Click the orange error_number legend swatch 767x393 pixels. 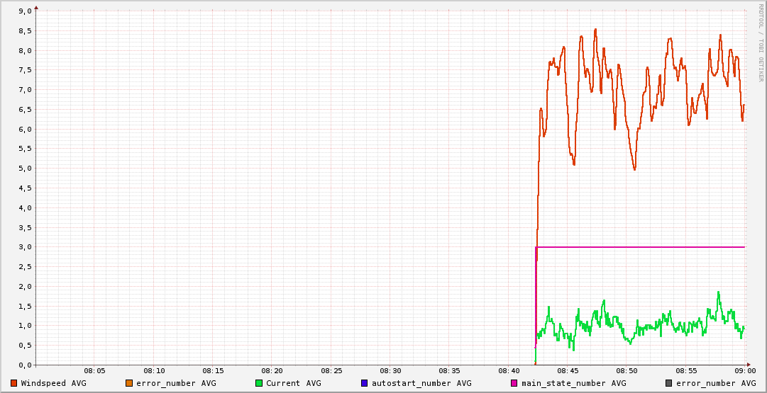point(129,383)
